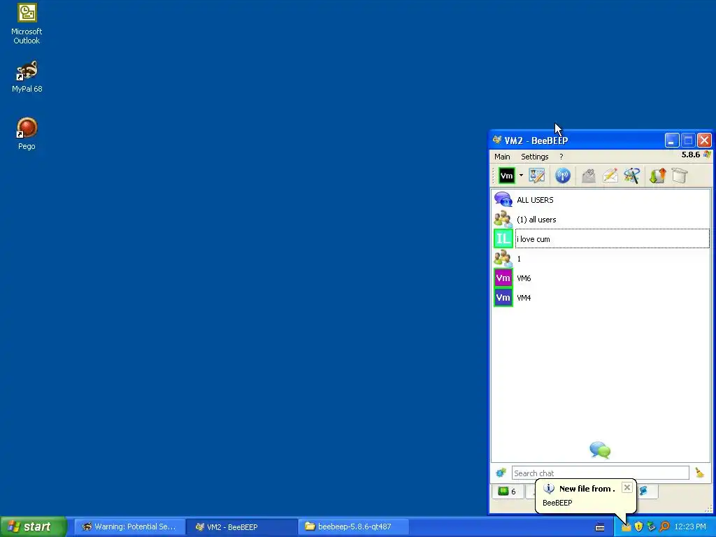Switch to the blue scroll icon tab
The width and height of the screenshot is (716, 537).
644,492
